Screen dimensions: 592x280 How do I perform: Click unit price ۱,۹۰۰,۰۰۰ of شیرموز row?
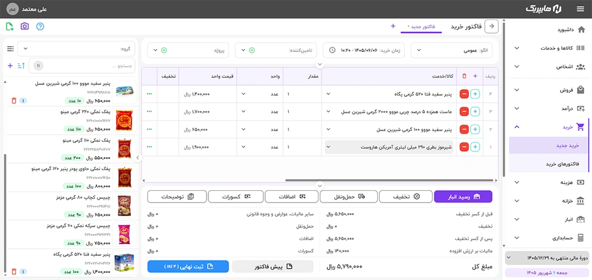[208, 147]
